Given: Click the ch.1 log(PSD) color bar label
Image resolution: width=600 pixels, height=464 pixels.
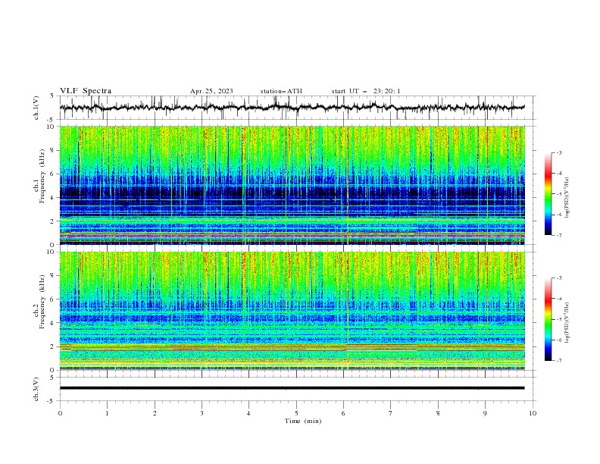Looking at the screenshot, I should pyautogui.click(x=567, y=198).
